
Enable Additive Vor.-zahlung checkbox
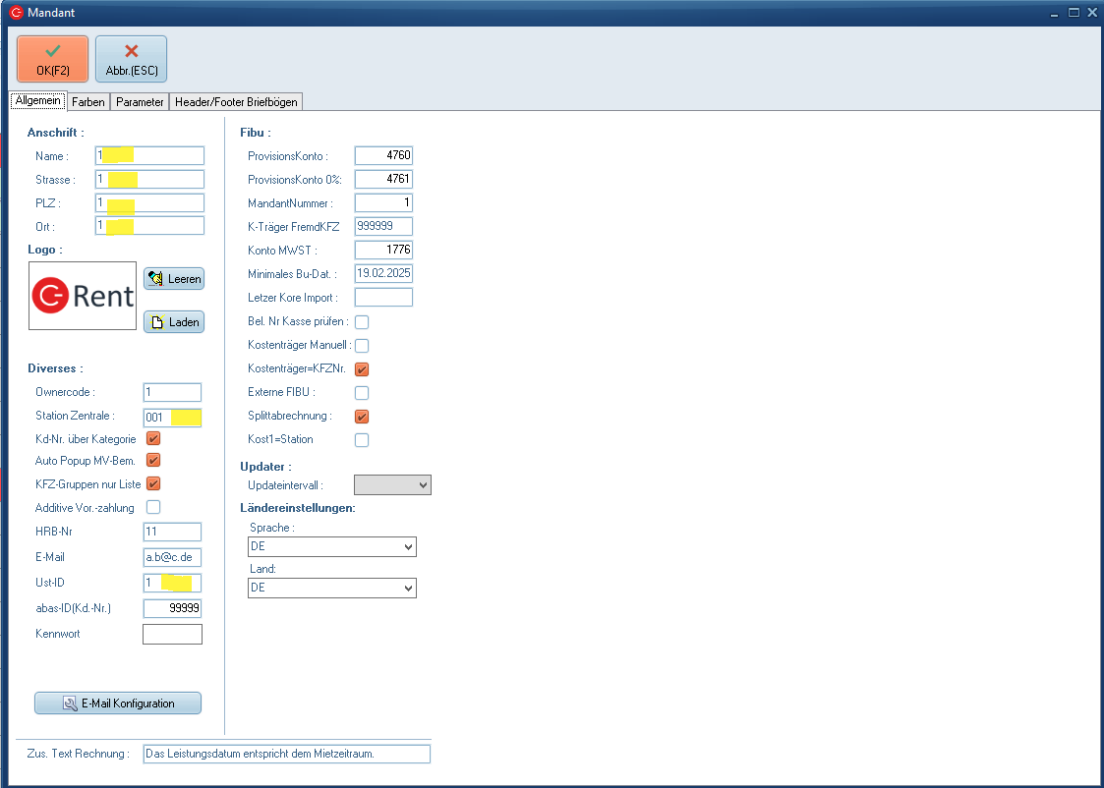click(x=153, y=507)
